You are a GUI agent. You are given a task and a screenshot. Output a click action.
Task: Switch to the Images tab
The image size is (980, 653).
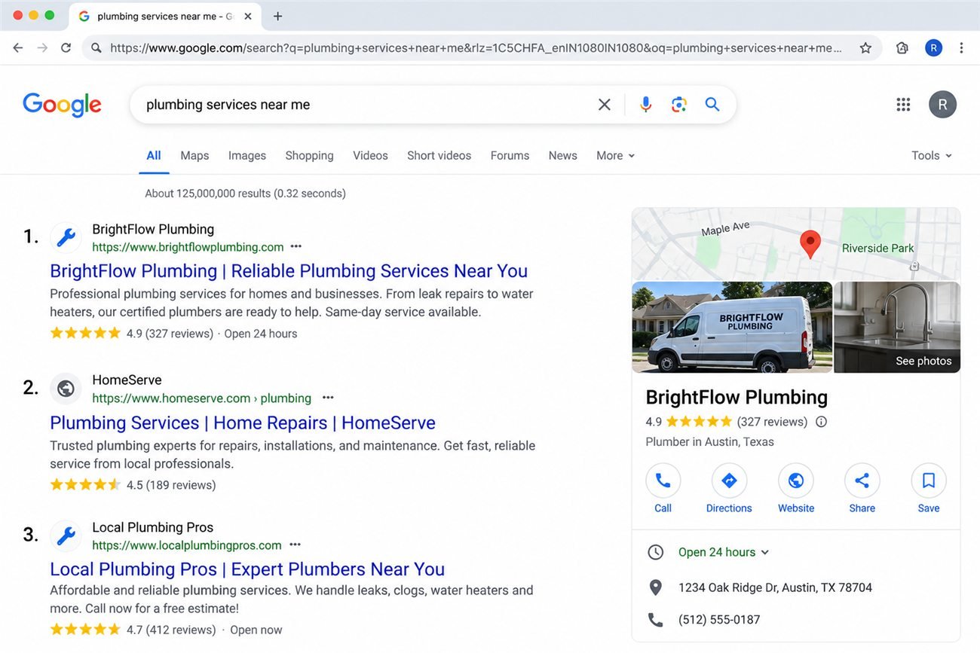point(247,156)
